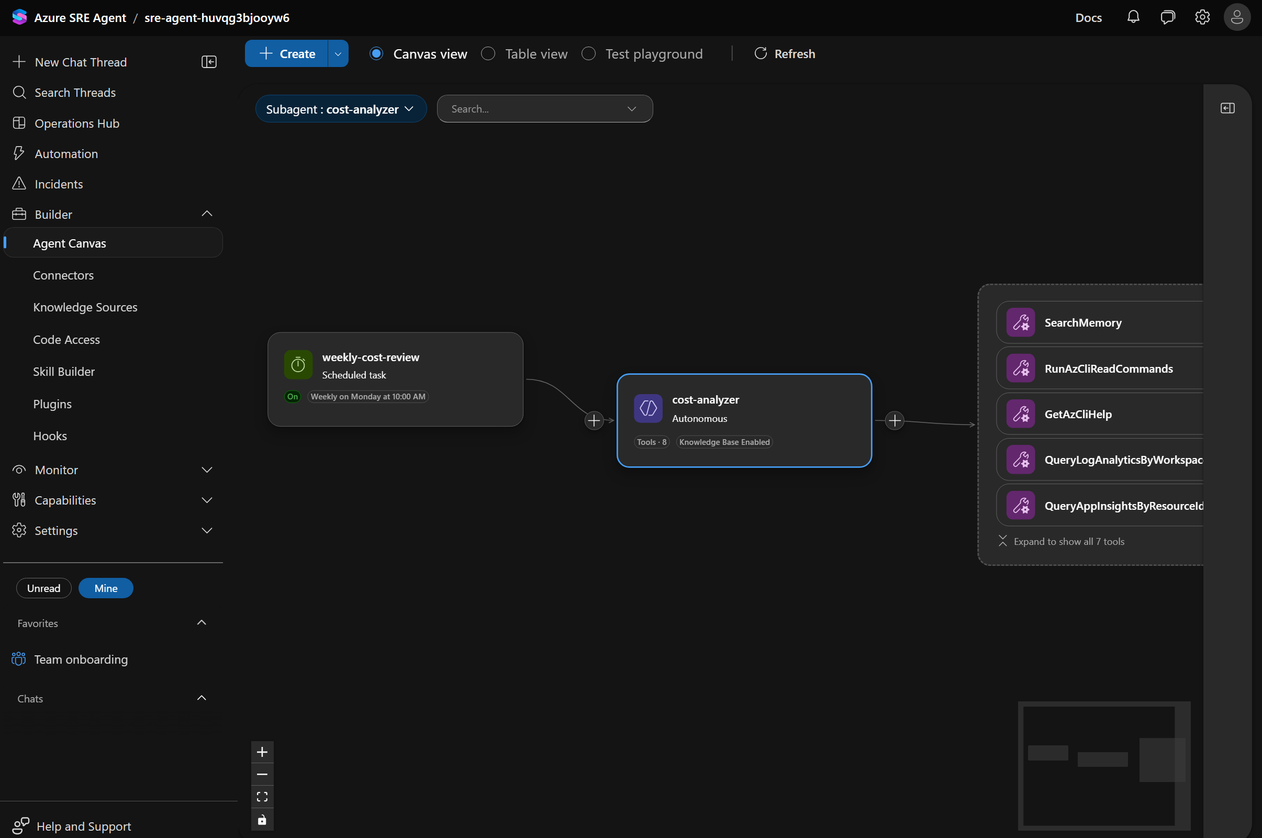
Task: Click the SearchMemory tool icon
Action: 1021,323
